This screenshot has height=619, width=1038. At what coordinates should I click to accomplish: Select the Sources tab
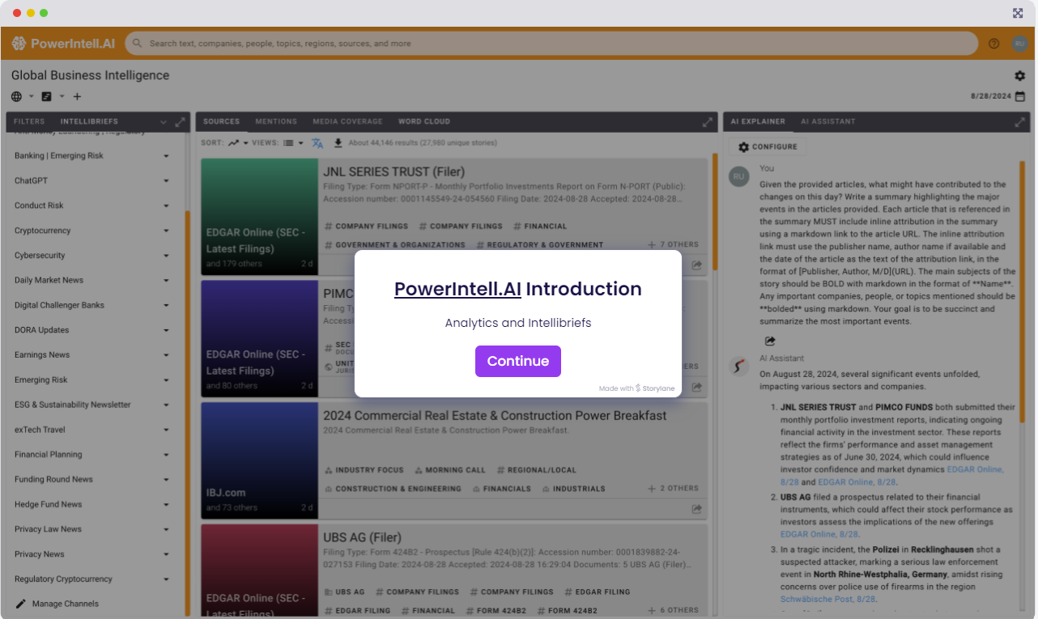click(221, 121)
